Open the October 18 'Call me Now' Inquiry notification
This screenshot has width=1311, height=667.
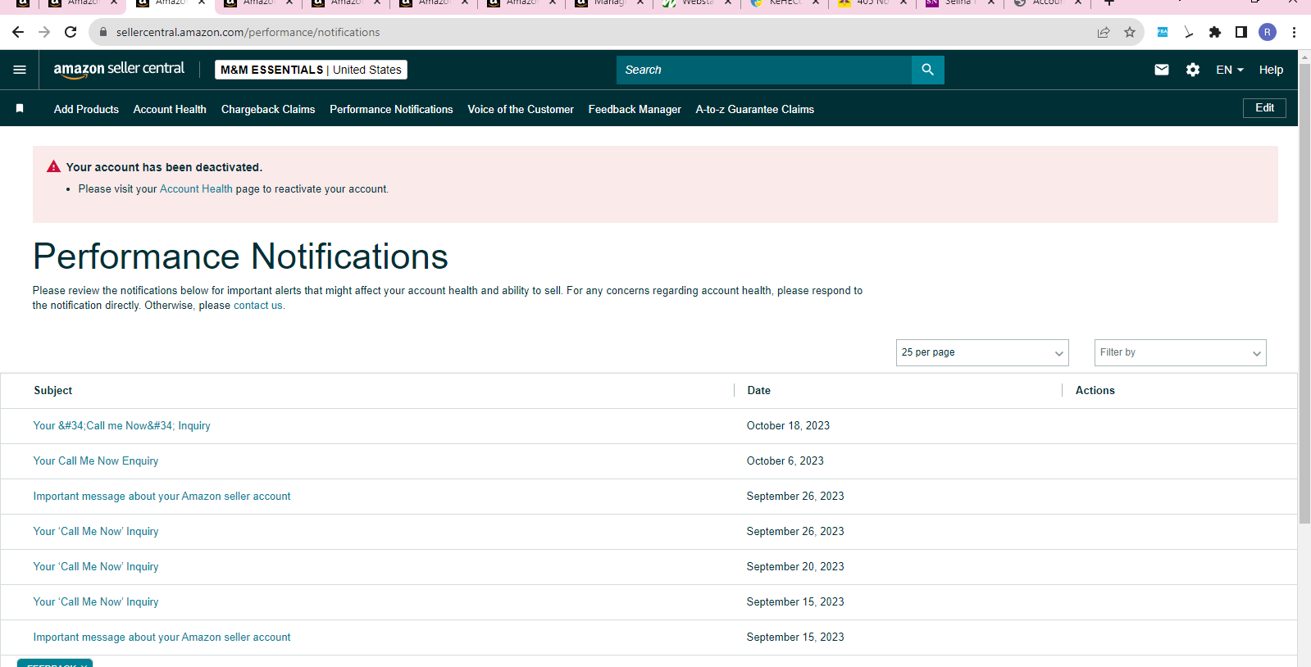click(122, 426)
